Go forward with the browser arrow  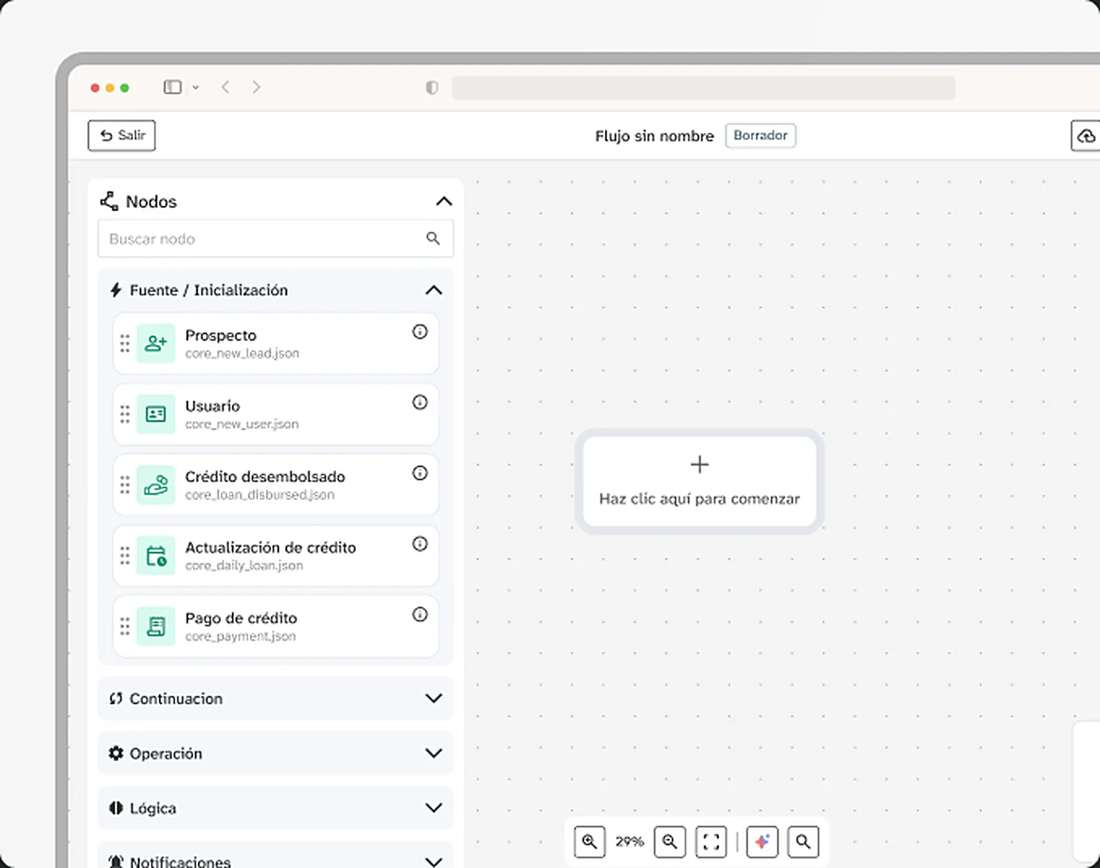click(256, 87)
